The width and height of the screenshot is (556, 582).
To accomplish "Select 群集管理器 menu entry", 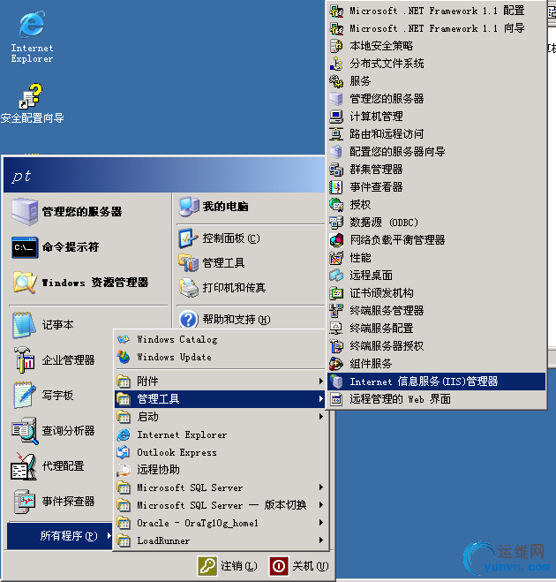I will (437, 170).
